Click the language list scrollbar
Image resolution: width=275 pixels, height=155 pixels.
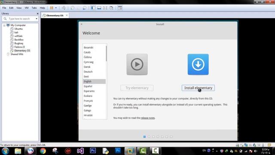pyautogui.click(x=106, y=53)
